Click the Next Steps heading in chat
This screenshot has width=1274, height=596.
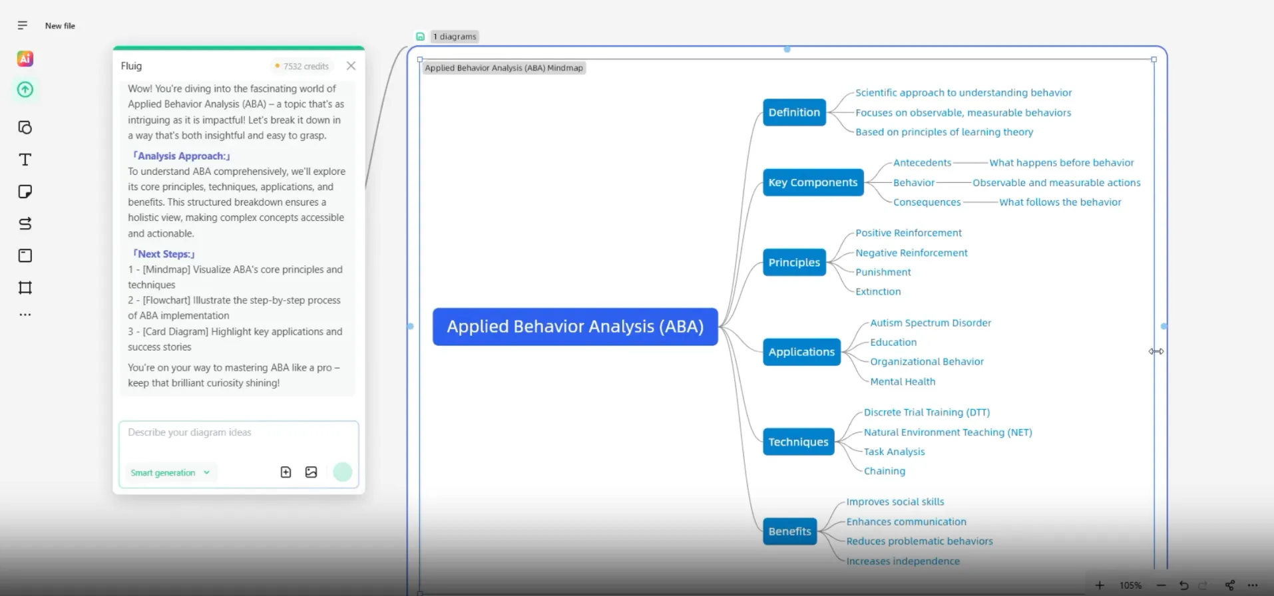[x=164, y=254]
